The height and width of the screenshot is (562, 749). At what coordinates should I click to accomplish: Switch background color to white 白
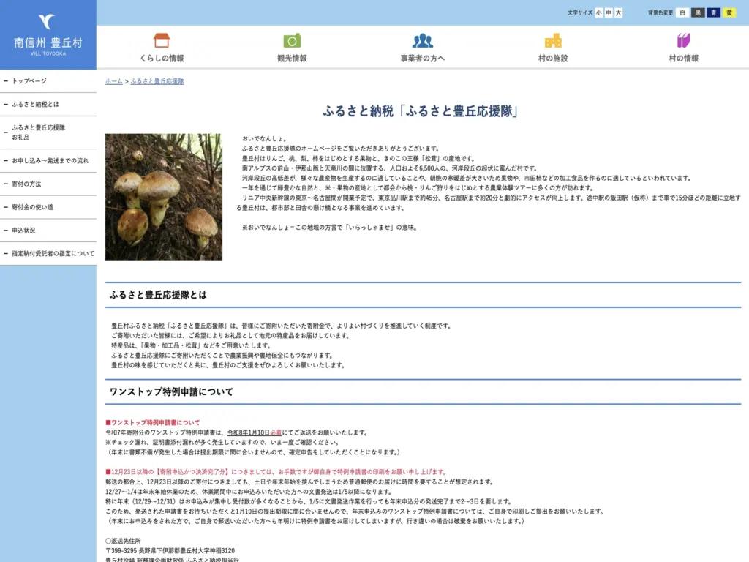682,13
